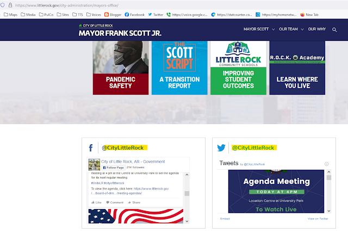Open the TTS bookmark folder

coord(78,15)
